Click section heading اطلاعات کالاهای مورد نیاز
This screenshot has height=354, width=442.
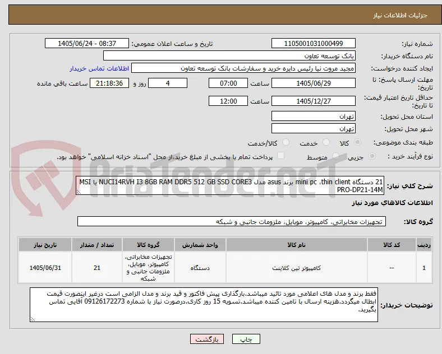click(392, 203)
